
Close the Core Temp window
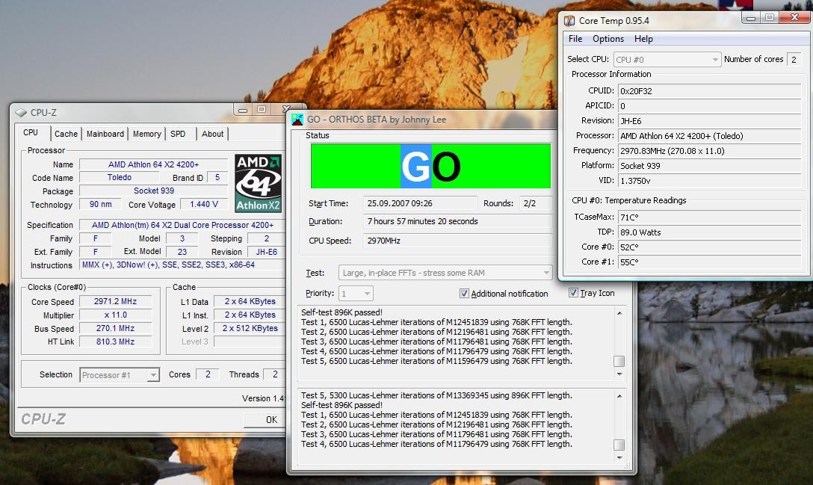[x=794, y=18]
